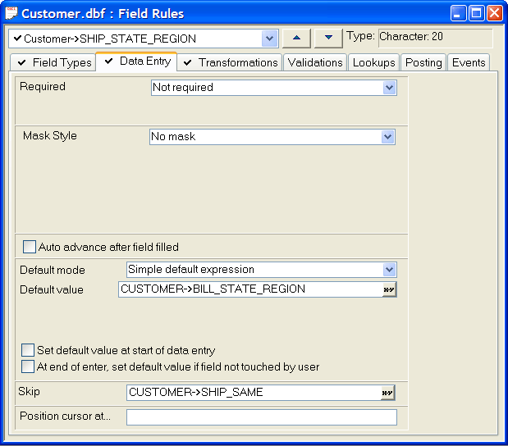Open the Default mode dropdown

(x=389, y=270)
